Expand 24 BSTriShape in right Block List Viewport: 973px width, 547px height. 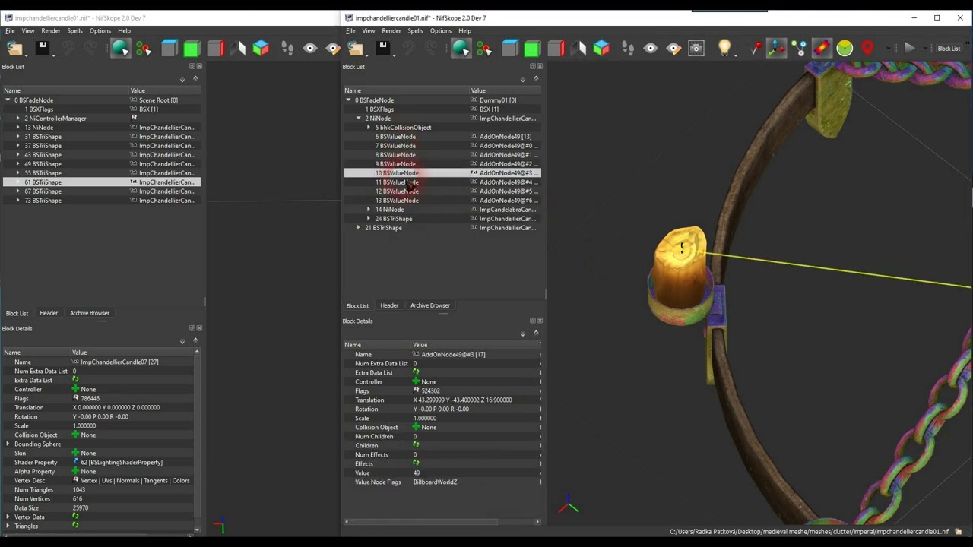(369, 219)
